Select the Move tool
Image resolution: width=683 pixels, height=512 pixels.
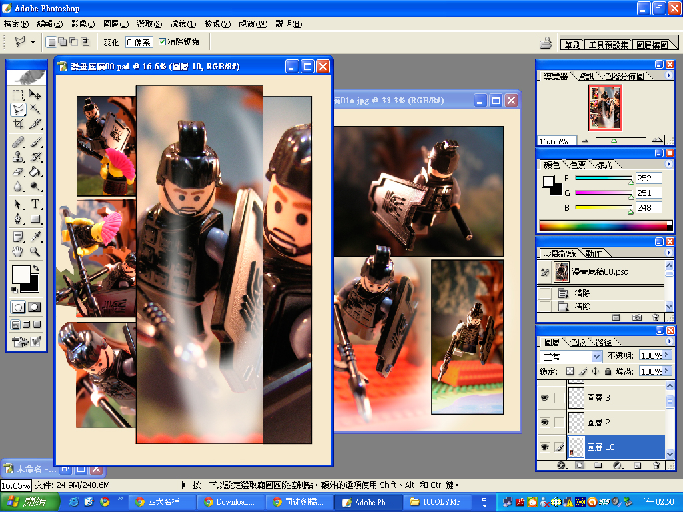point(35,95)
